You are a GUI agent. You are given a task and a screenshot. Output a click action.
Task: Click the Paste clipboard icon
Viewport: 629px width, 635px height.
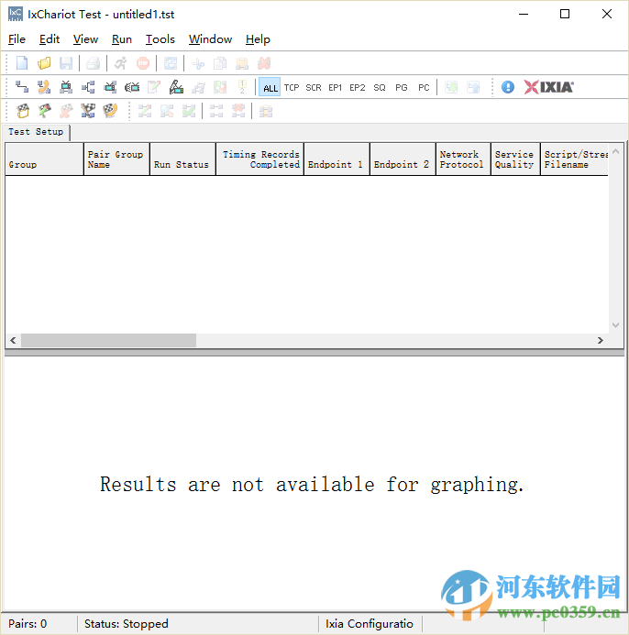(x=242, y=63)
